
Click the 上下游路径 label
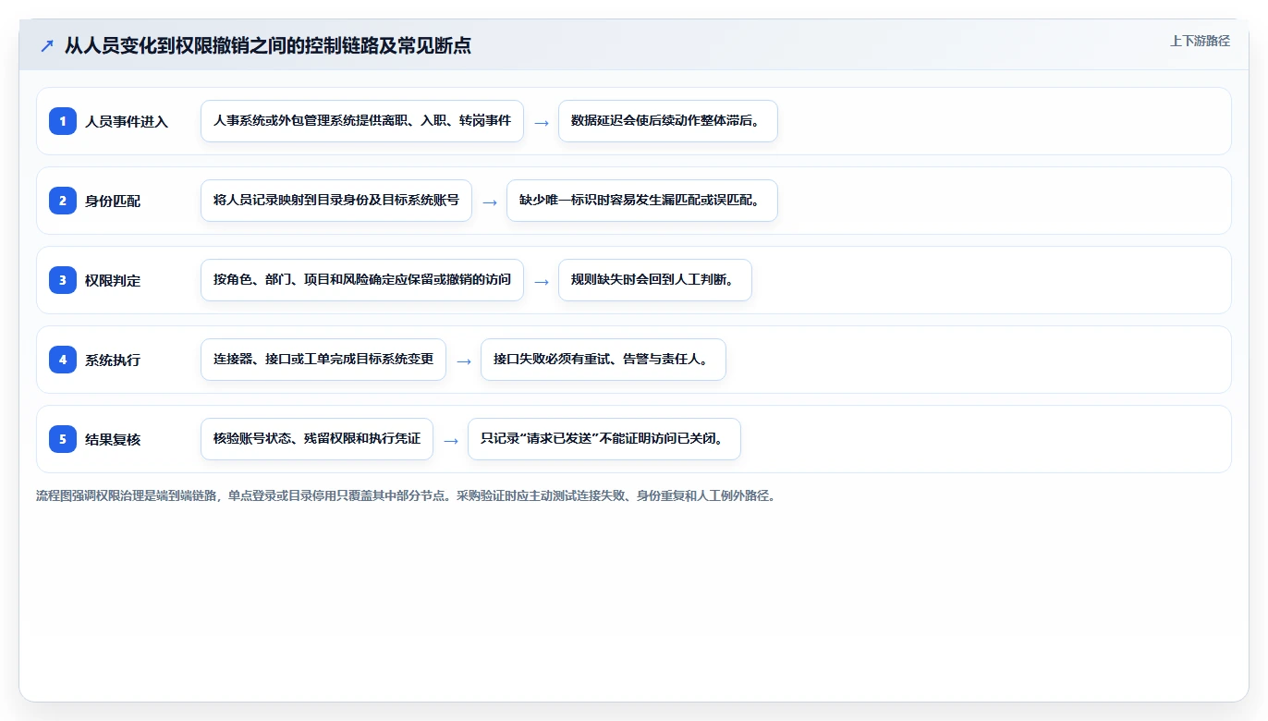coord(1200,41)
